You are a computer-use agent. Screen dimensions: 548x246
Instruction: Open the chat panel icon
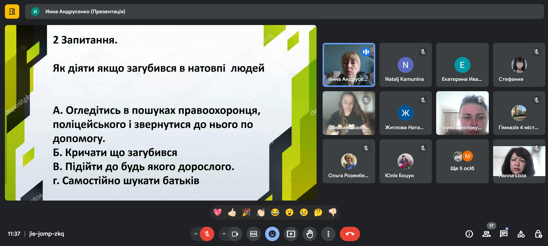[x=503, y=234]
